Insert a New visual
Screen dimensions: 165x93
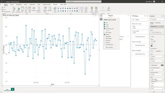(x=55, y=10)
